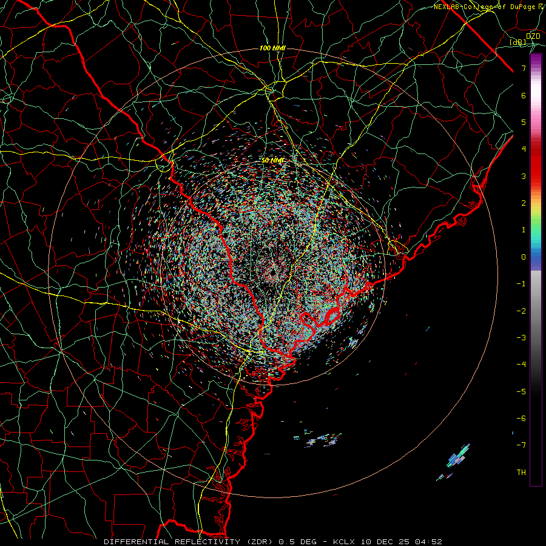546x546 pixels.
Task: Click the blue-green echo cluster offshore southeast
Action: click(457, 457)
